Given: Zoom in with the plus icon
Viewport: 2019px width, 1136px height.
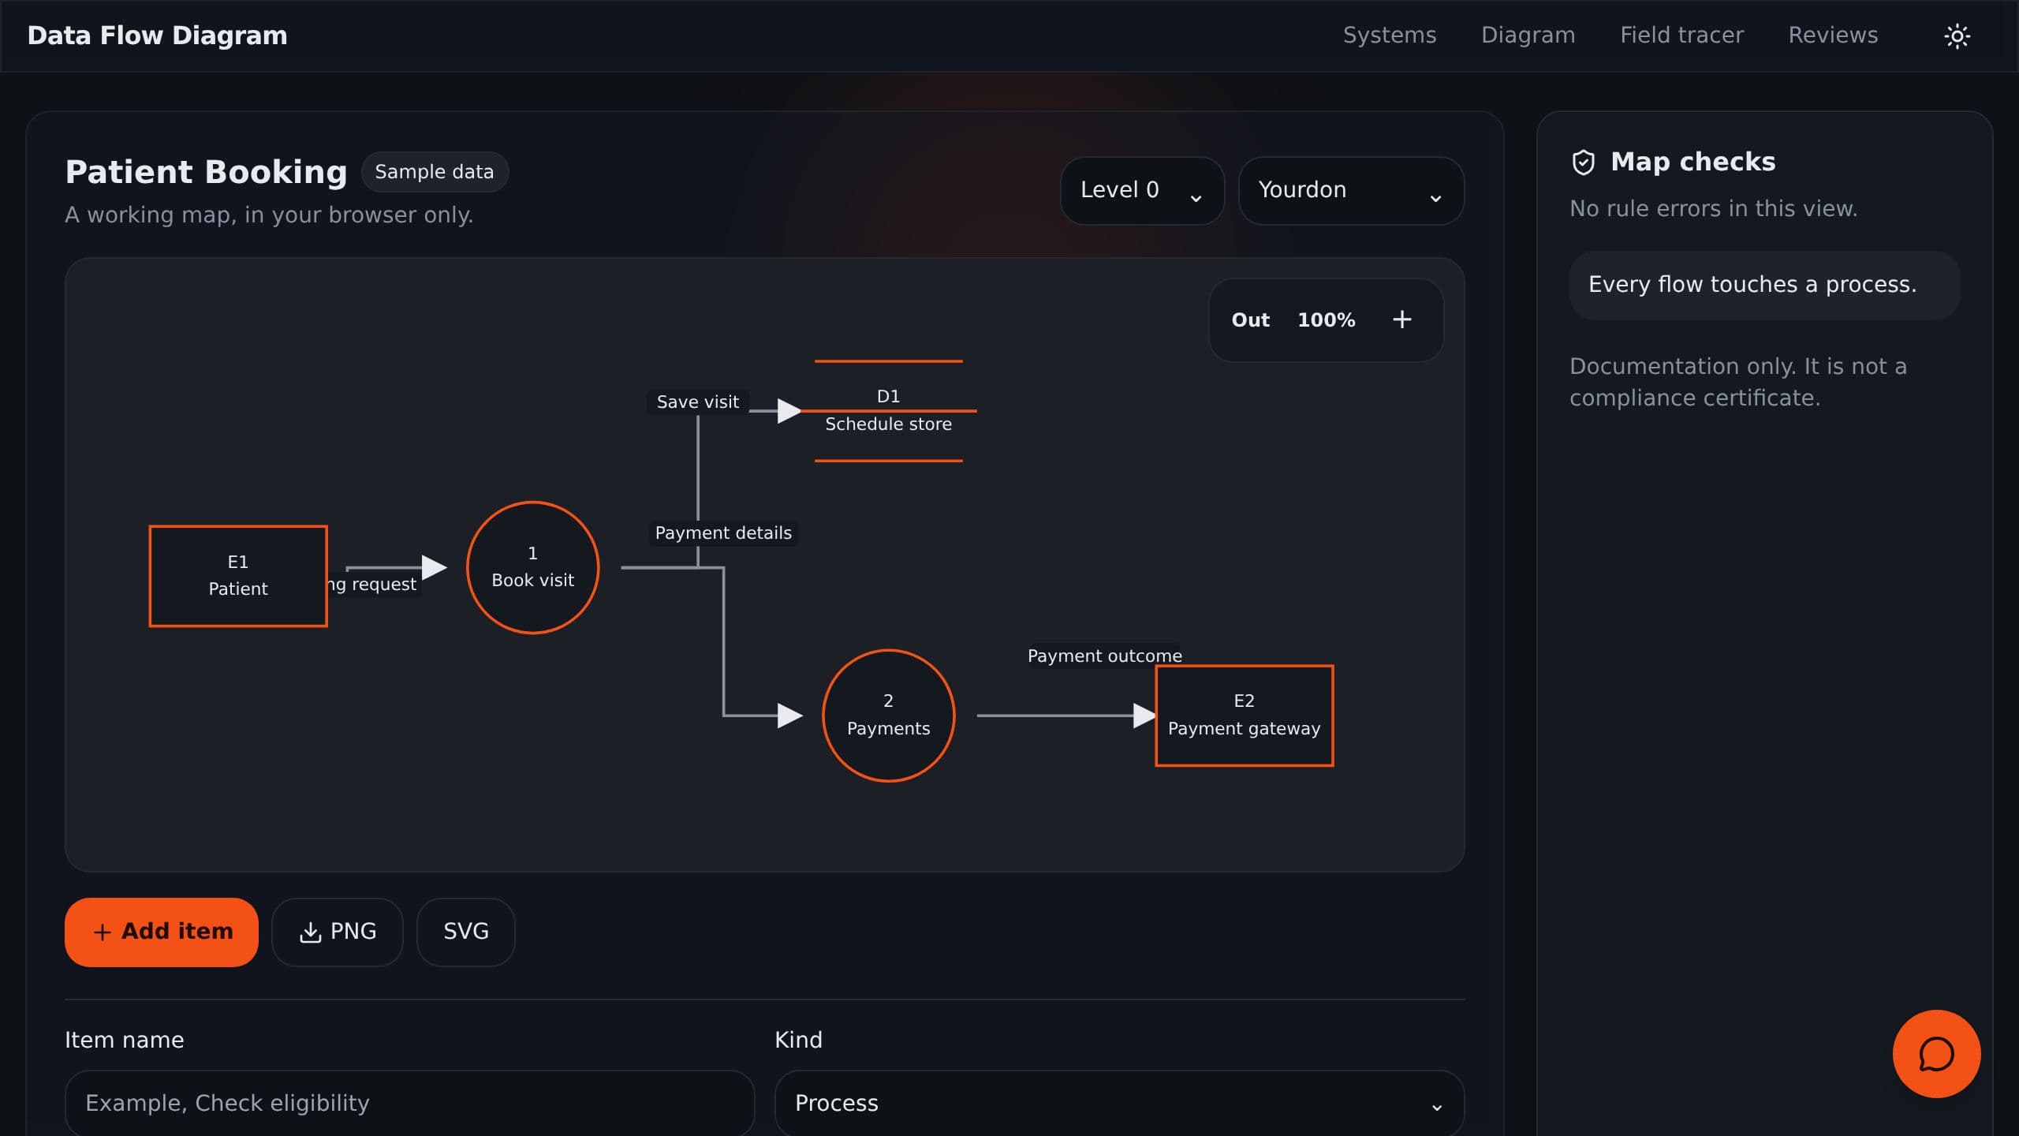Looking at the screenshot, I should [1401, 319].
